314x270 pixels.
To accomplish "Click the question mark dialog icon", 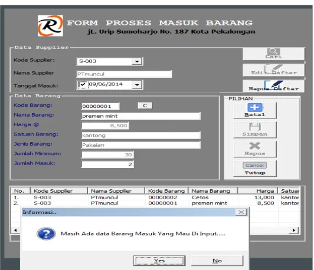I will [x=46, y=233].
